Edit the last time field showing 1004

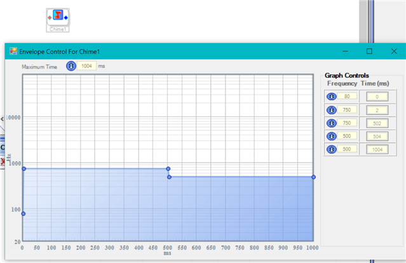click(x=377, y=149)
